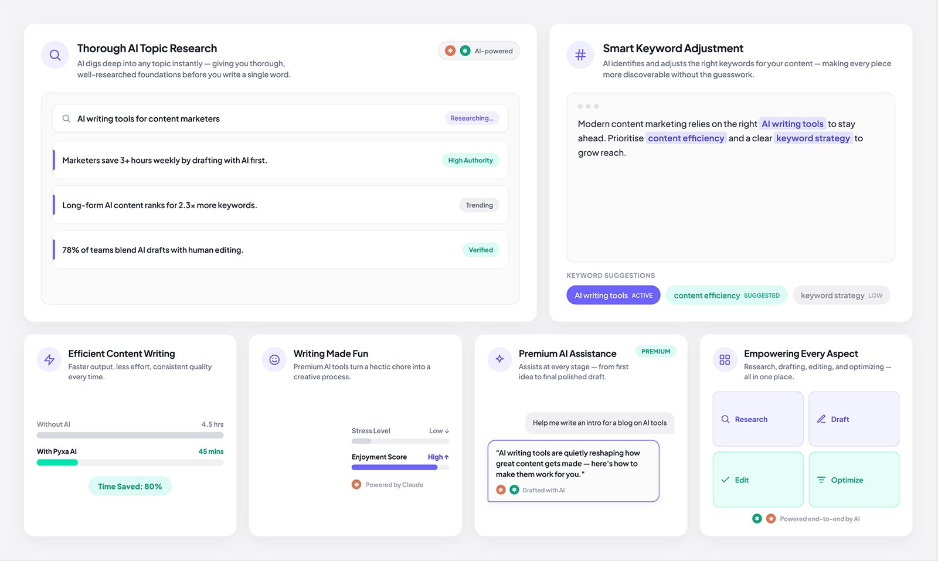Click the Time Saved: 80% pill
The image size is (938, 561).
click(130, 486)
